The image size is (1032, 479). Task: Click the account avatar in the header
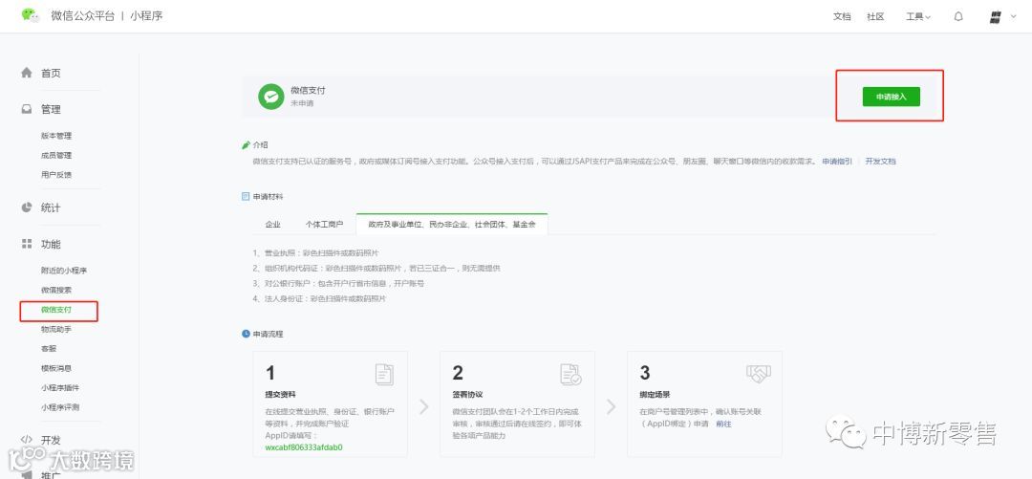(x=995, y=17)
